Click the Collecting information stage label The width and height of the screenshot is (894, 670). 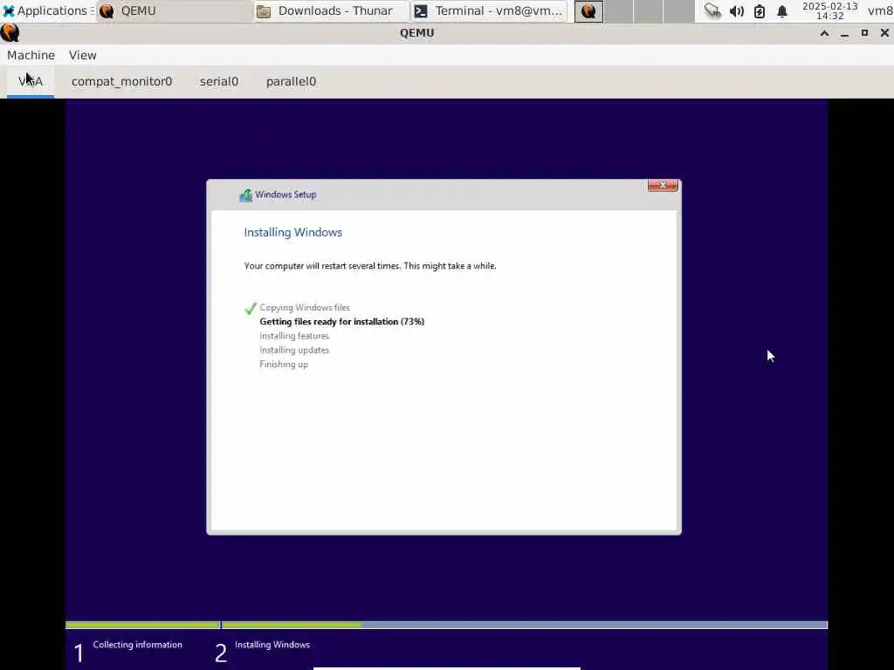(x=137, y=645)
